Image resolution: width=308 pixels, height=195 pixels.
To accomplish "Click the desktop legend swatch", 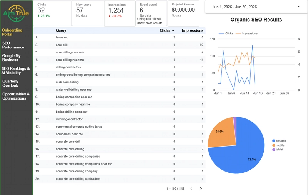I will point(274,141).
